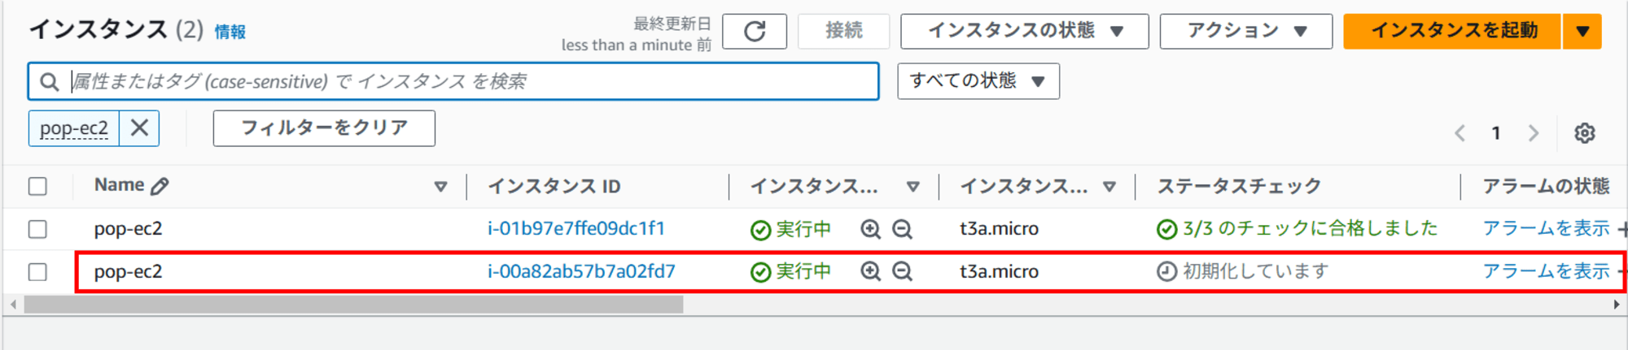This screenshot has width=1628, height=350.
Task: Click the search magnifier icon
Action: [50, 82]
